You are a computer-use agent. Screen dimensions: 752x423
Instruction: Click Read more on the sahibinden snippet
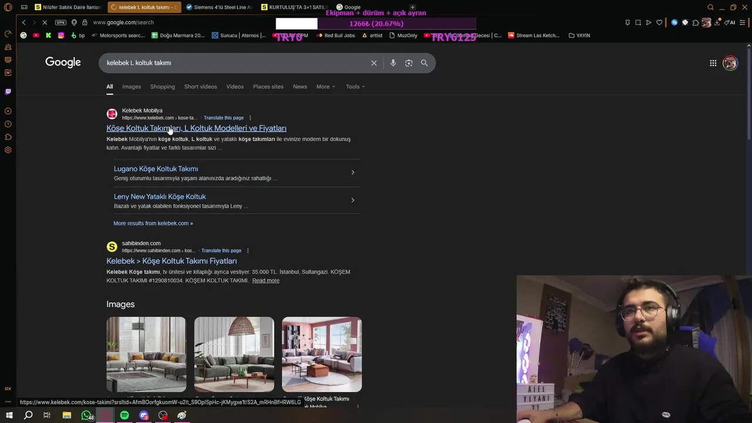[x=266, y=280]
